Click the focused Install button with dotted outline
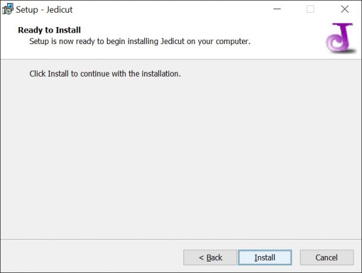The height and width of the screenshot is (273, 362). [265, 257]
